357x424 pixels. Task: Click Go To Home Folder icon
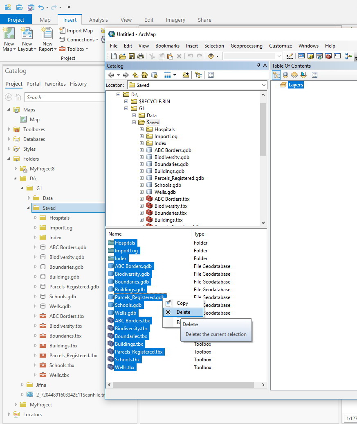point(144,75)
